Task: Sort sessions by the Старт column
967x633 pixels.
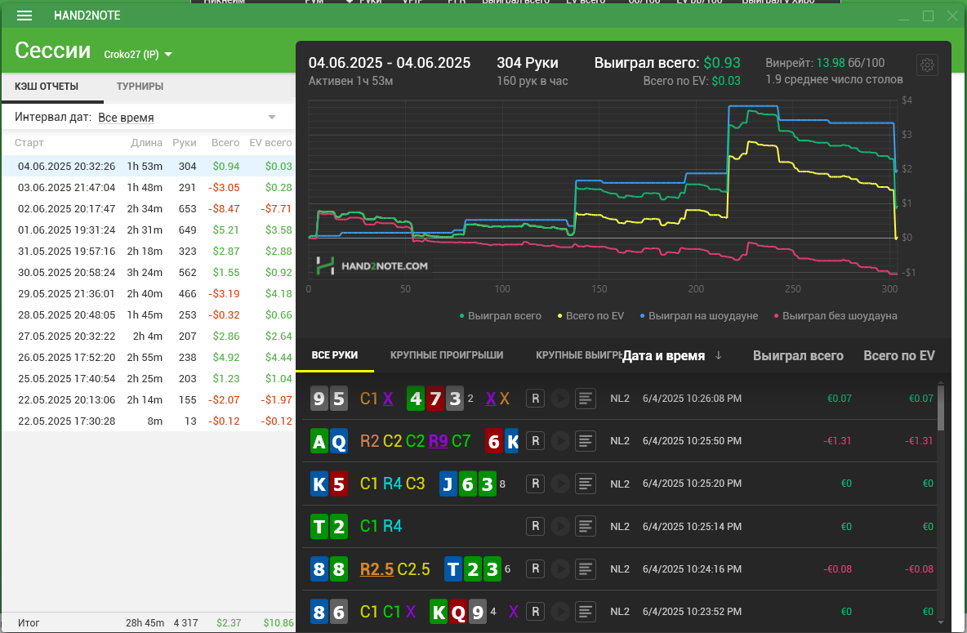Action: coord(29,142)
